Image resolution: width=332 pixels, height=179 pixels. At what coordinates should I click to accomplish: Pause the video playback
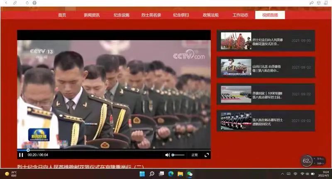pyautogui.click(x=21, y=155)
